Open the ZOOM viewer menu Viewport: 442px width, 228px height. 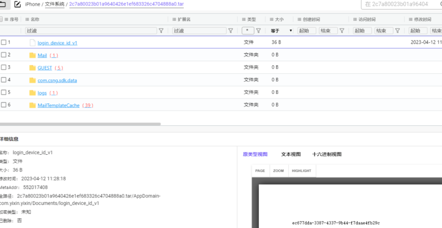coord(278,171)
